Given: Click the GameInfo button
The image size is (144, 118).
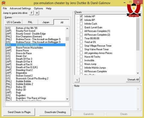Looking at the screenshot, I should coord(88,114).
